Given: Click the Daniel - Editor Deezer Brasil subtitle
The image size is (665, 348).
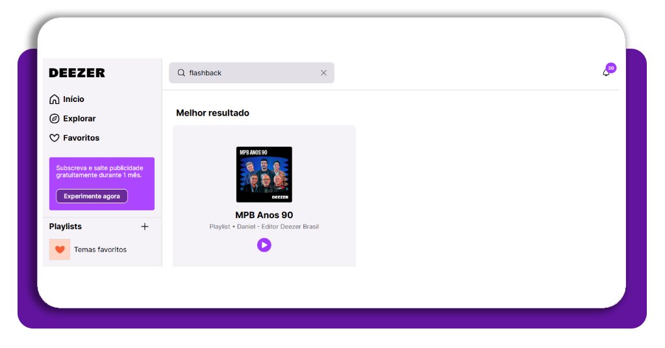Looking at the screenshot, I should (x=278, y=227).
